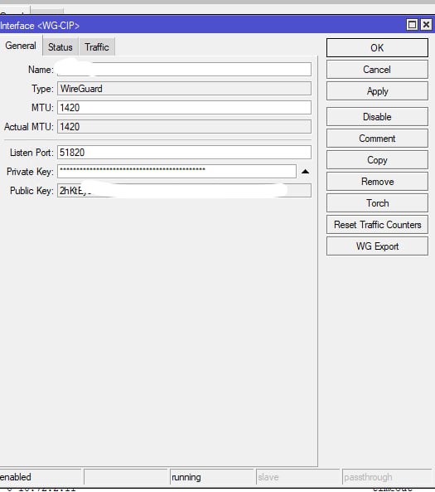The image size is (435, 492).
Task: Click the 'slave' status bar cell
Action: pos(297,477)
